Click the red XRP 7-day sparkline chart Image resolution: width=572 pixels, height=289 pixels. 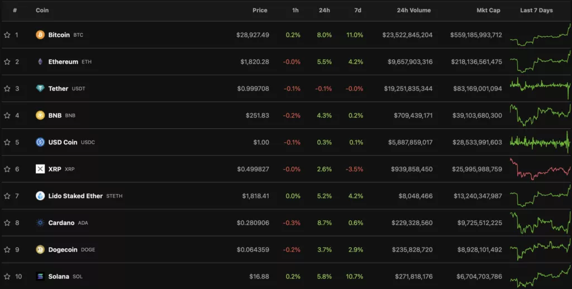pos(540,169)
